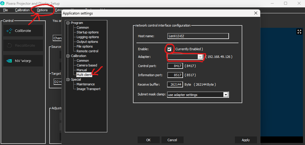305x145 pixels.
Task: Open the Adapter dropdown
Action: click(200, 57)
